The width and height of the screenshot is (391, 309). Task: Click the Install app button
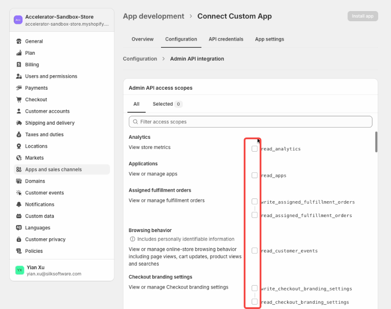[363, 16]
